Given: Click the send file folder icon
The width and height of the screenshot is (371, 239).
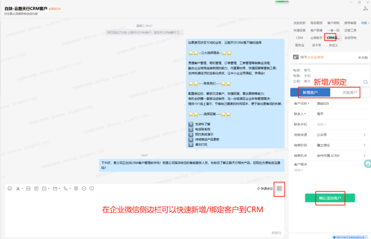Looking at the screenshot, I should pos(55,188).
